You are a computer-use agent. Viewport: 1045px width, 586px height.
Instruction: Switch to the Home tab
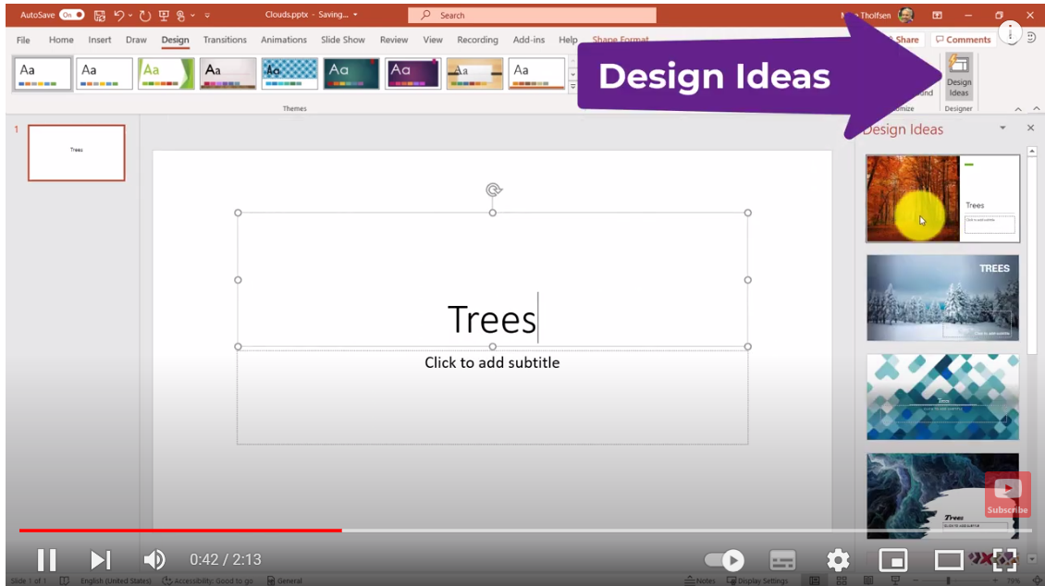tap(61, 40)
